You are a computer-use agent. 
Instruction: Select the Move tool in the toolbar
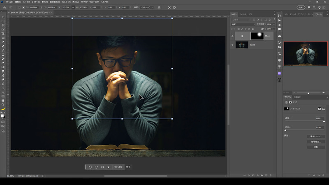(3, 17)
